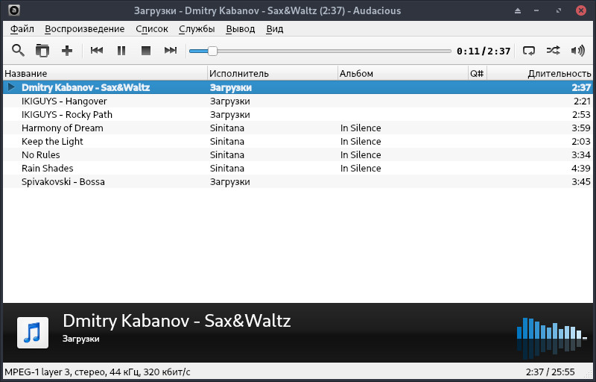The width and height of the screenshot is (596, 382).
Task: Select the IKIGUYS - Hangover track
Action: (x=297, y=101)
